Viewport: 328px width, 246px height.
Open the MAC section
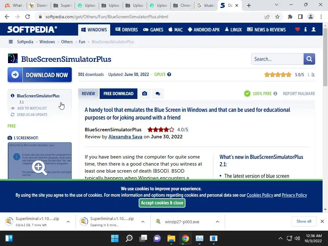176,30
